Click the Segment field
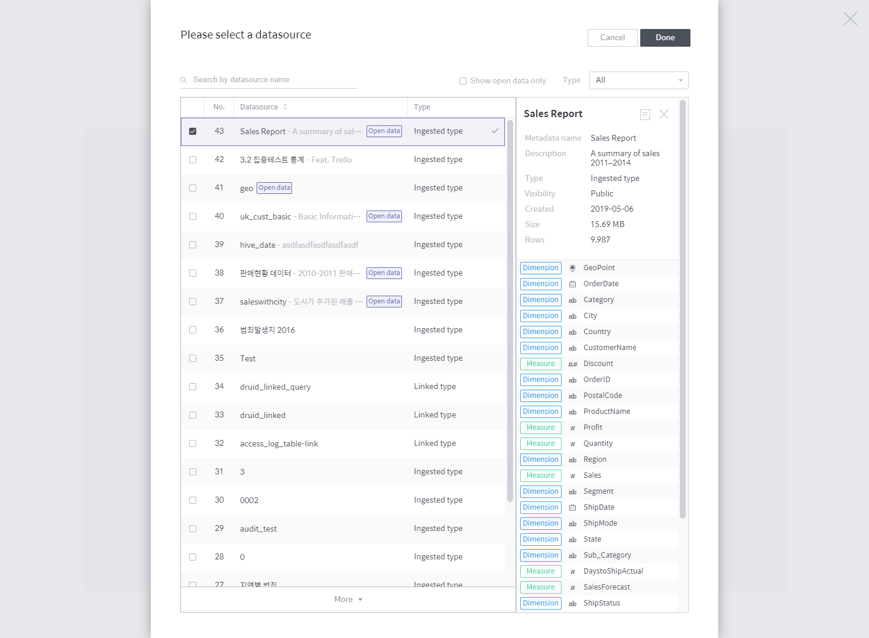This screenshot has height=638, width=869. point(598,492)
